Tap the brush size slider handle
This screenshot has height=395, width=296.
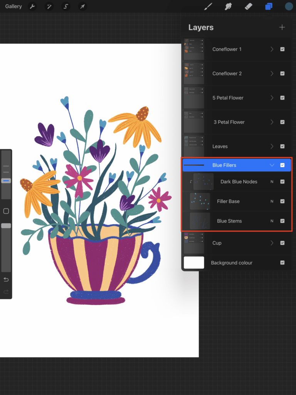(x=6, y=181)
